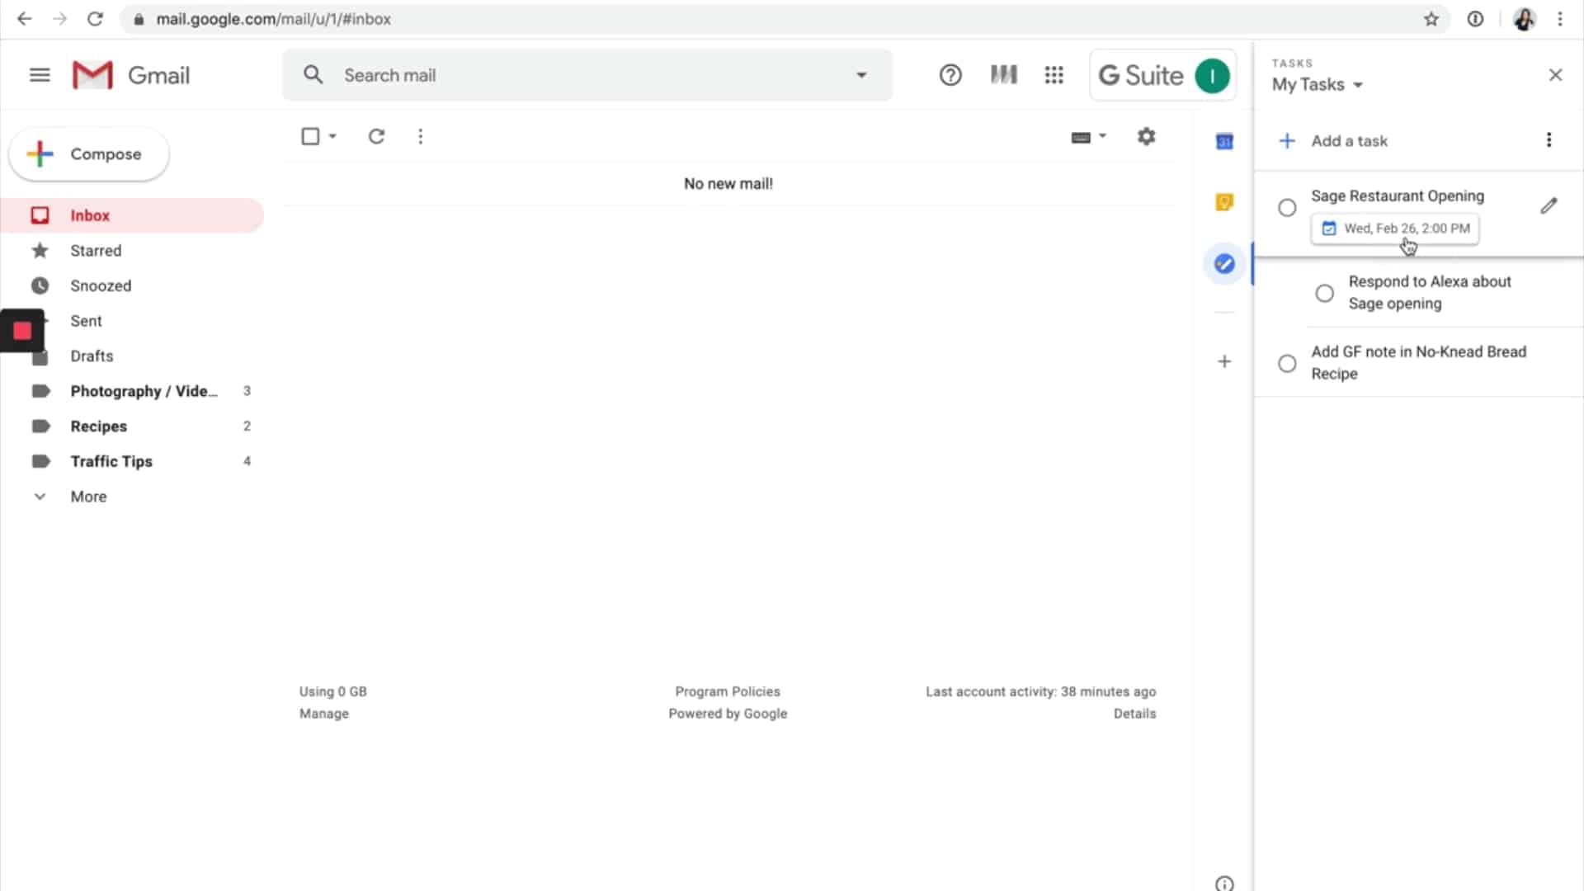Get add-ons plus icon

[x=1224, y=361]
